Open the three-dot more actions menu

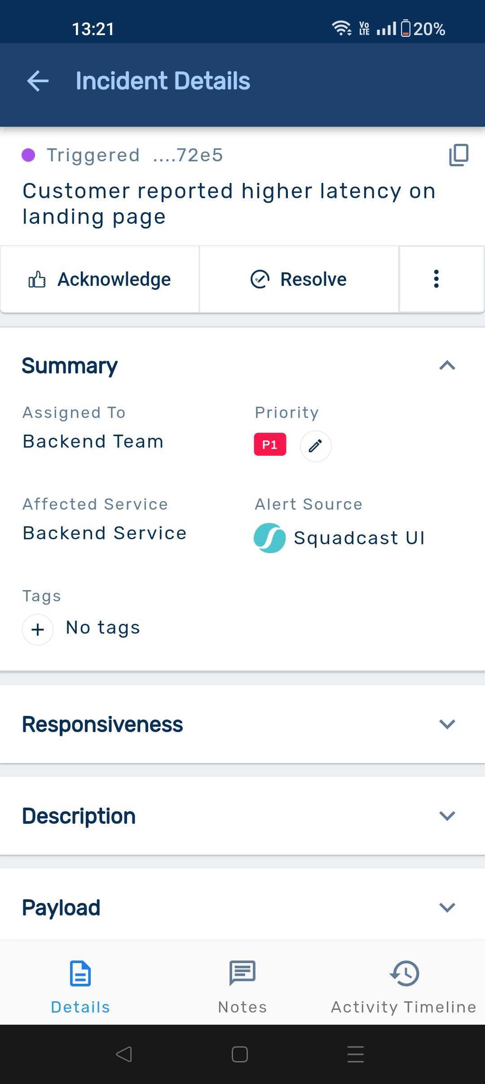(x=436, y=279)
